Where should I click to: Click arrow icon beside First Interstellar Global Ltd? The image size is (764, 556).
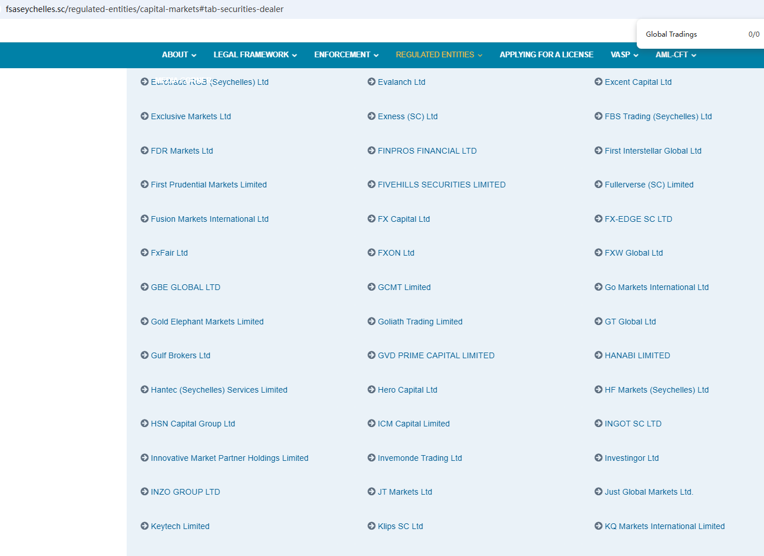598,151
